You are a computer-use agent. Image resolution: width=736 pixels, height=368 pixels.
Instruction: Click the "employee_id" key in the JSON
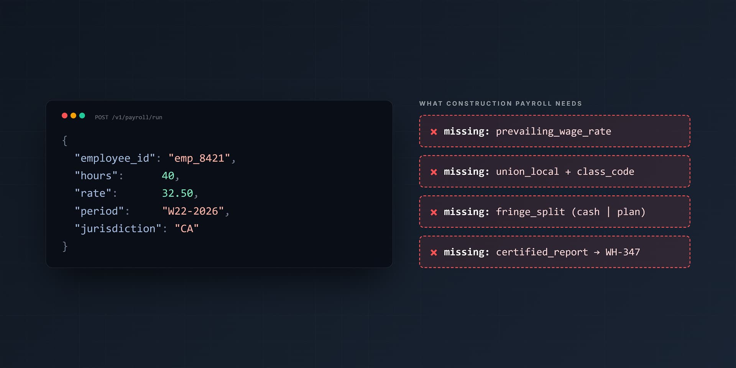click(115, 158)
